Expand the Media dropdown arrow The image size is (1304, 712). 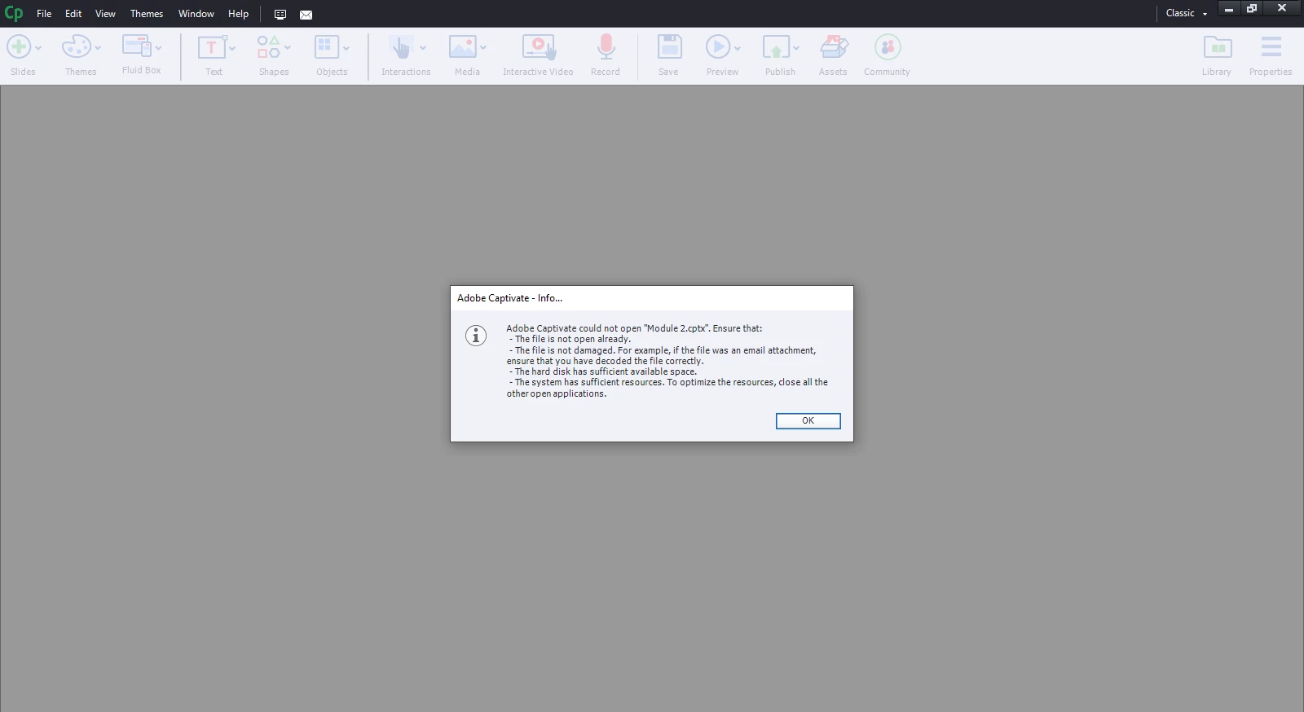click(x=483, y=48)
